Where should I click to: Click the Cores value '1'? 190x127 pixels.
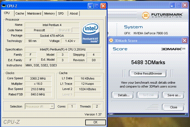[x=72, y=106]
